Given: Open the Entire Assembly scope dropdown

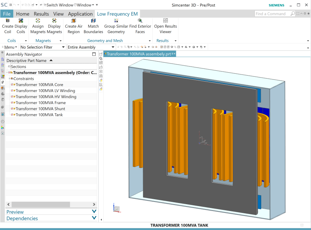Looking at the screenshot, I should pos(113,47).
